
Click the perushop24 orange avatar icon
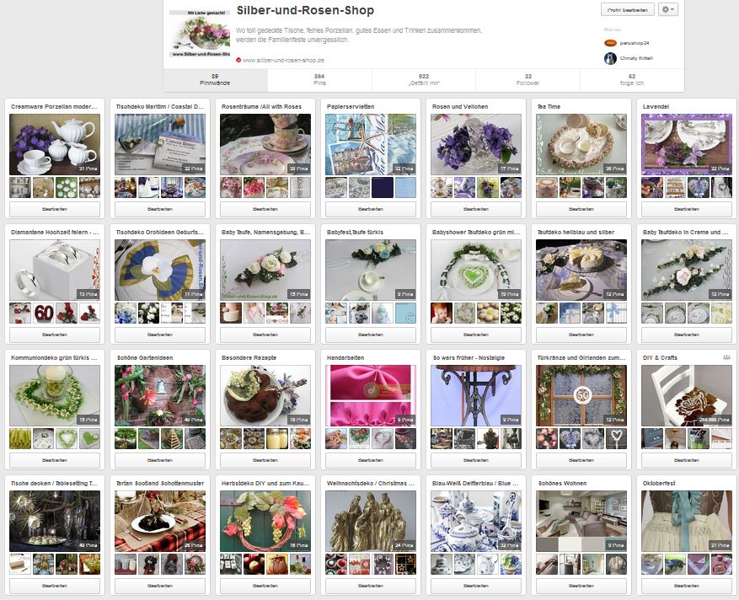click(x=610, y=43)
